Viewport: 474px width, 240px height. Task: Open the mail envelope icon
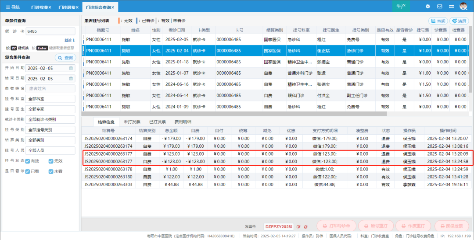click(x=439, y=7)
